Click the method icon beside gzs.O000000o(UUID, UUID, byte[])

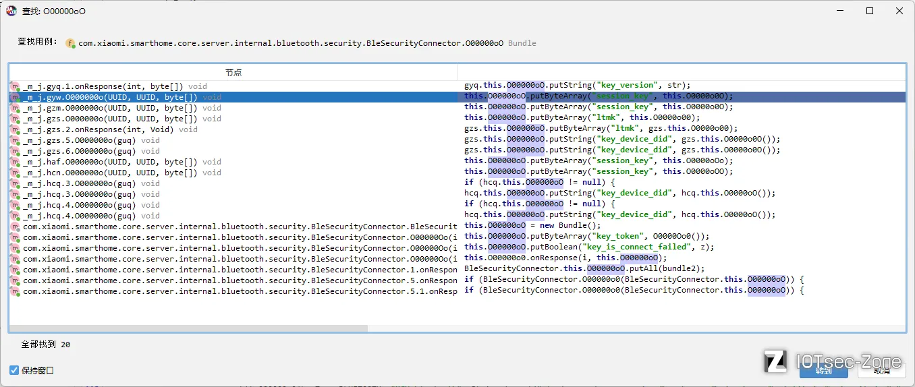(15, 119)
